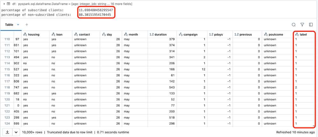Open the Table tab dropdown chevron
The height and width of the screenshot is (137, 318).
click(x=18, y=24)
